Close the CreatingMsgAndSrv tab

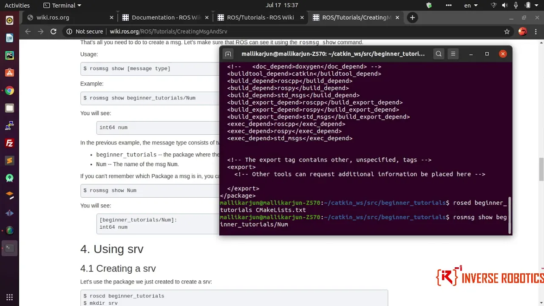[397, 17]
